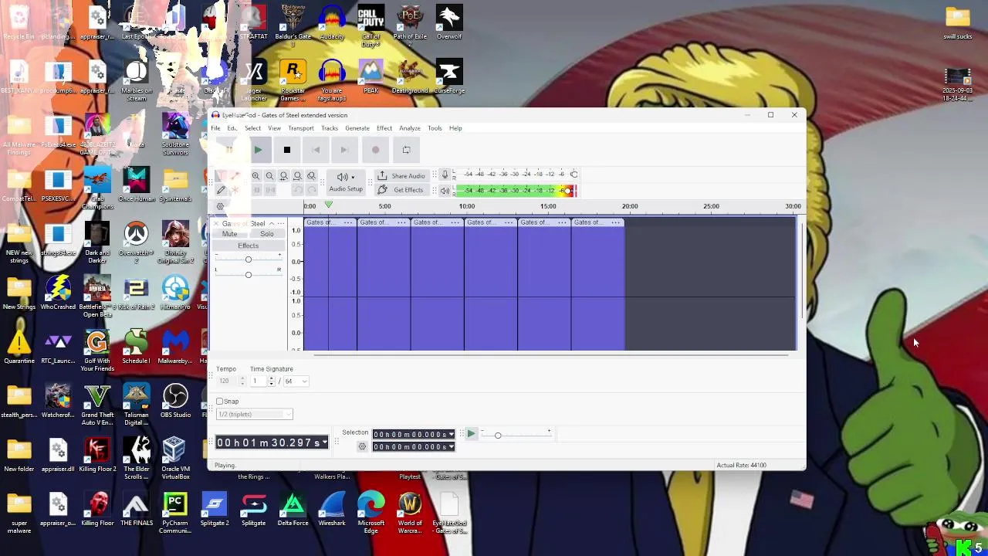Image resolution: width=988 pixels, height=556 pixels.
Task: Open the Audio Setup dropdown
Action: (x=345, y=182)
